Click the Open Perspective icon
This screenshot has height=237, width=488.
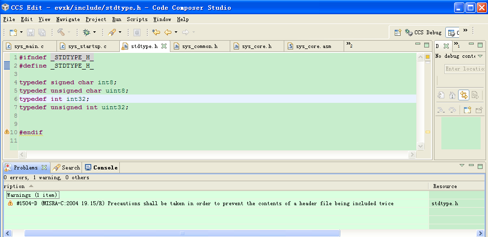[398, 32]
